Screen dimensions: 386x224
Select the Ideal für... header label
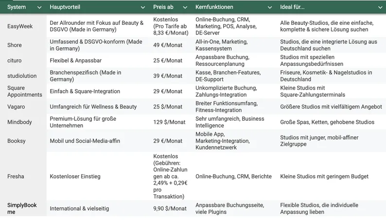[292, 7]
